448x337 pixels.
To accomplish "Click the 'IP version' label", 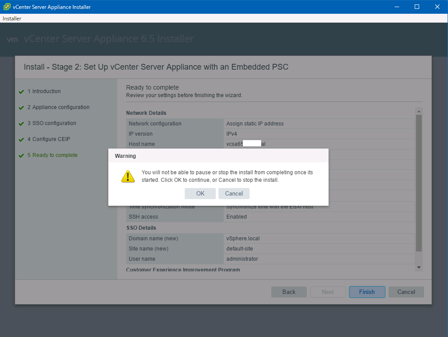I will pyautogui.click(x=141, y=134).
